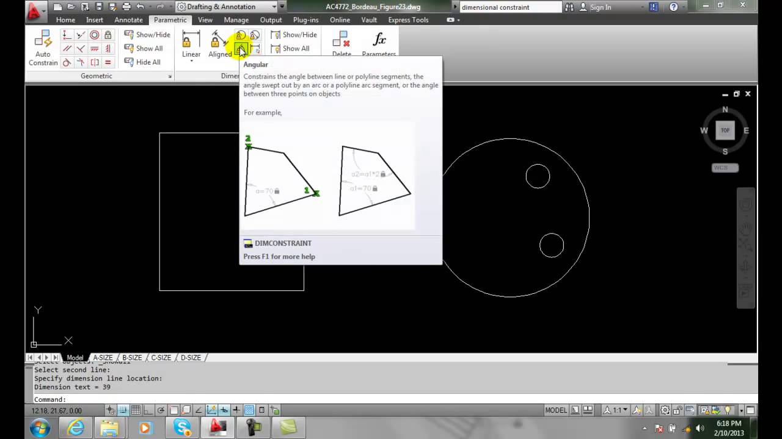Apply the Equal geometric constraint
782x439 pixels.
coord(108,62)
